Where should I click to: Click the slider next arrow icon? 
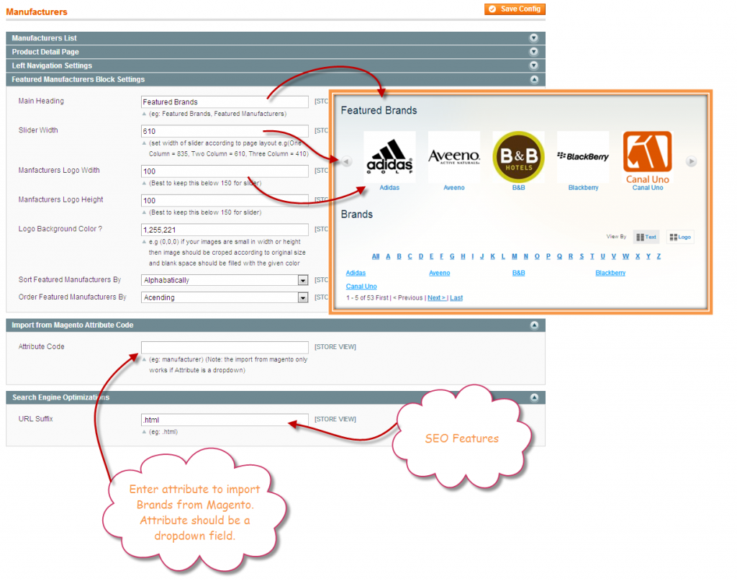(x=691, y=161)
